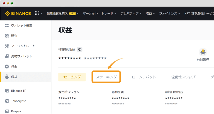214x114 pixels.
Task: Open デリバティブ menu
Action: pos(129,13)
